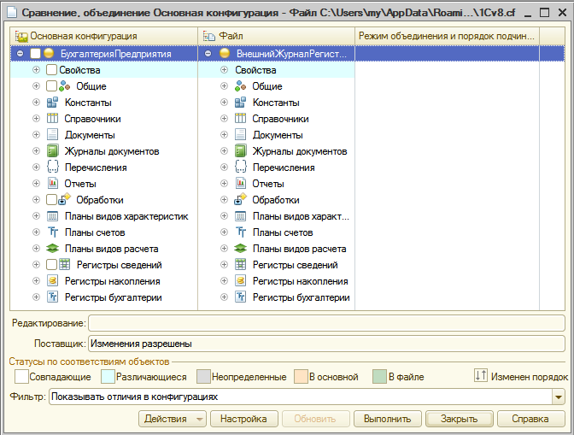Expand the Перечисления node in the file column
This screenshot has width=574, height=435.
tap(224, 168)
